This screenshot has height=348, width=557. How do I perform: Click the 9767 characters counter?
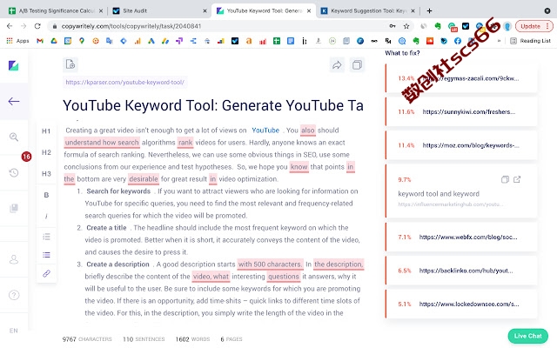pyautogui.click(x=87, y=339)
